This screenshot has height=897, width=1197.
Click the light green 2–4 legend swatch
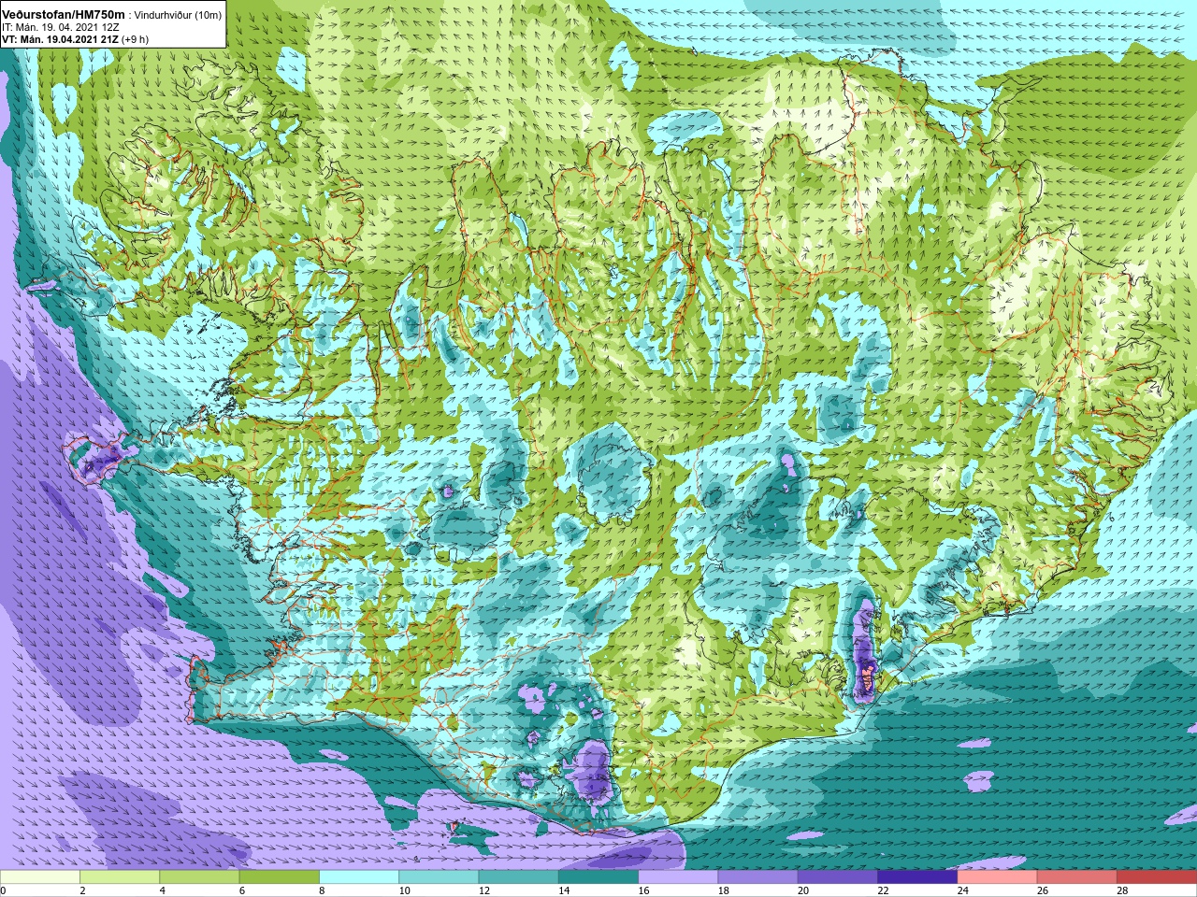click(120, 877)
